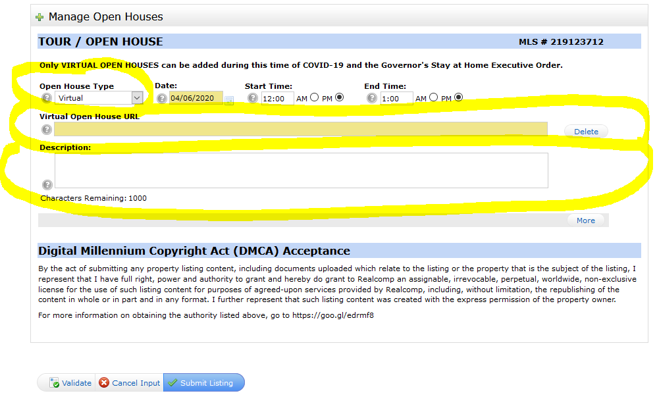Click the More button to add rows
This screenshot has height=412, width=657.
tap(585, 220)
